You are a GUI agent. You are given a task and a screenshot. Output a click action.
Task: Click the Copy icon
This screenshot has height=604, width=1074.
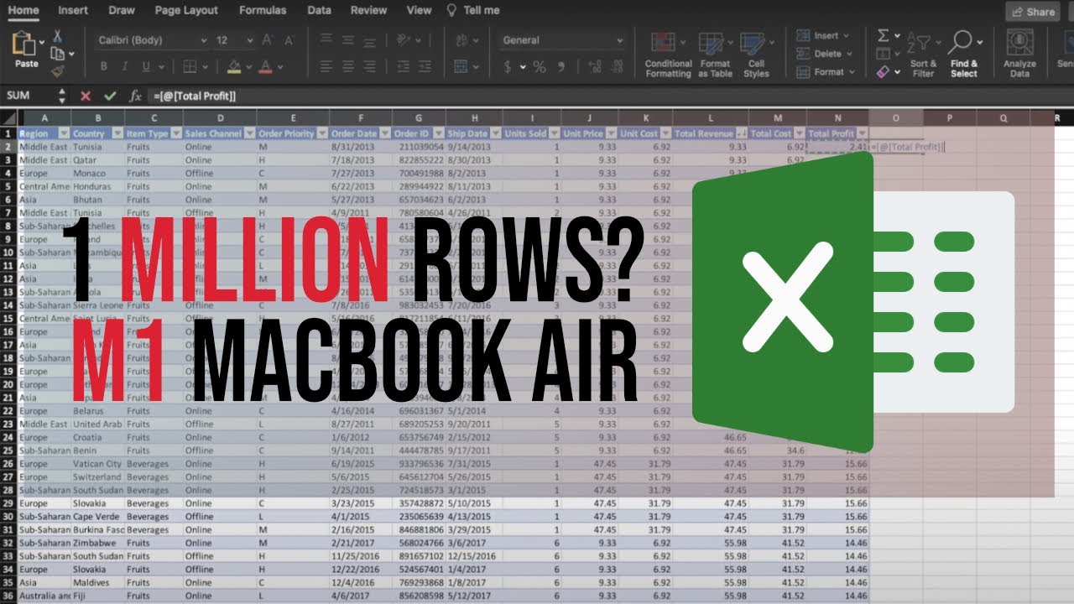click(x=57, y=54)
